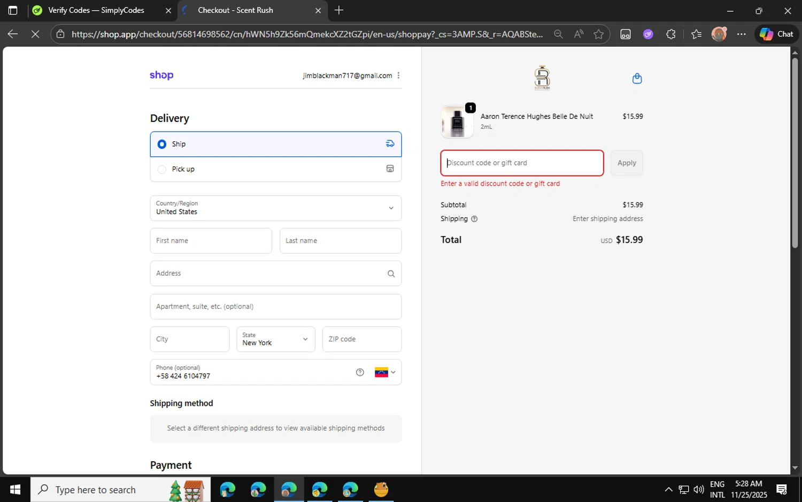Viewport: 802px width, 502px height.
Task: Expand the Country/Region dropdown
Action: click(276, 208)
